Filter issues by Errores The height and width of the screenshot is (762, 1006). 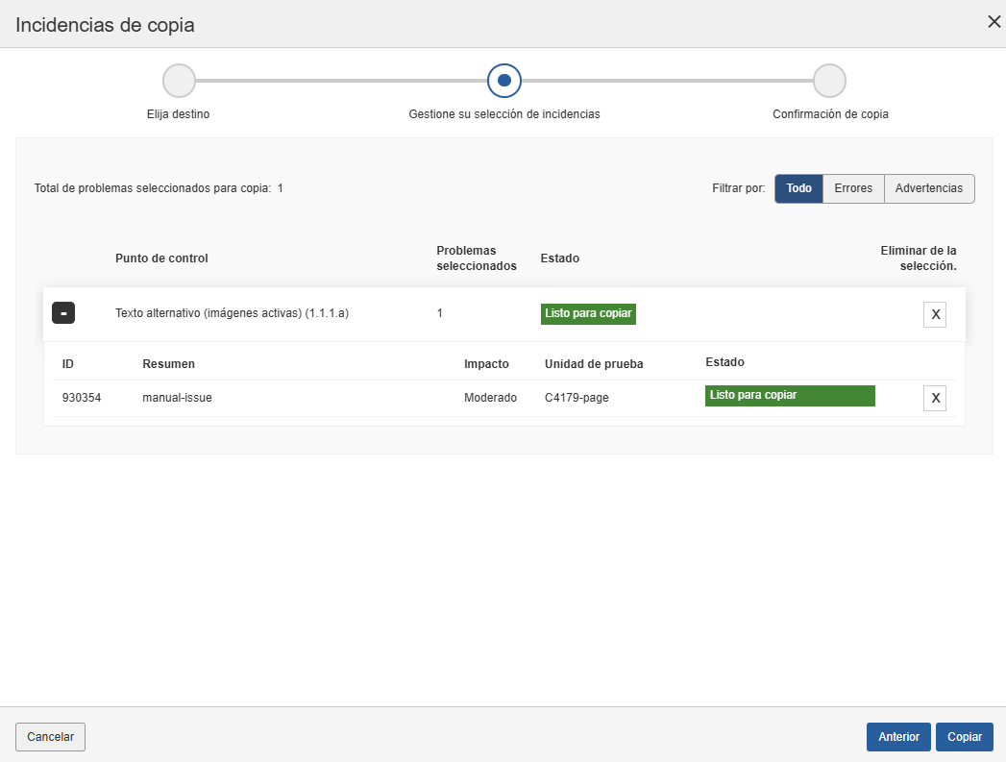click(x=853, y=188)
